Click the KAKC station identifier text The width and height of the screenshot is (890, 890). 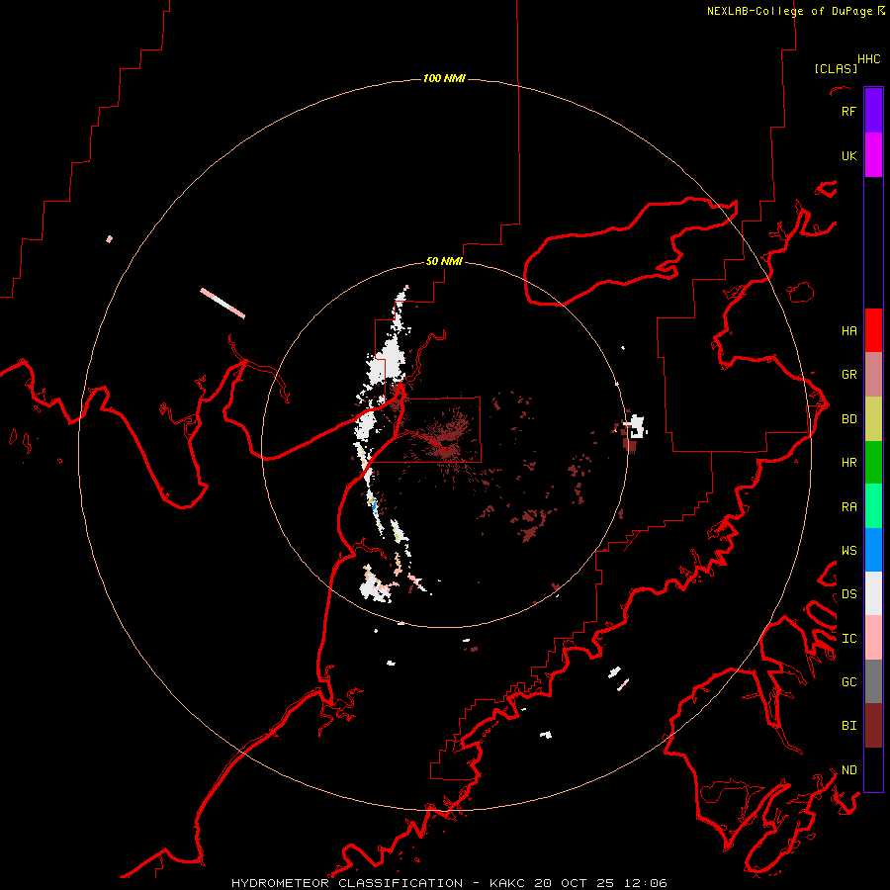click(x=507, y=883)
